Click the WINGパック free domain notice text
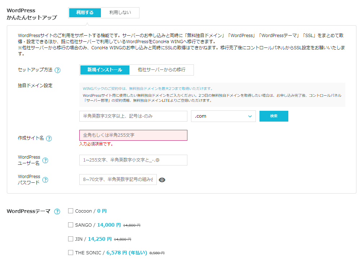 [148, 89]
